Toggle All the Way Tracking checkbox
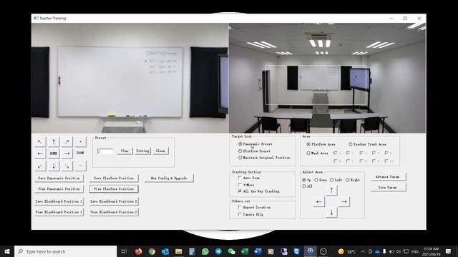Viewport: 458px width, 257px height. 240,191
